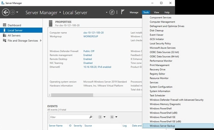214x130 pixels.
Task: Open Local Security Policy
Action: point(160,43)
